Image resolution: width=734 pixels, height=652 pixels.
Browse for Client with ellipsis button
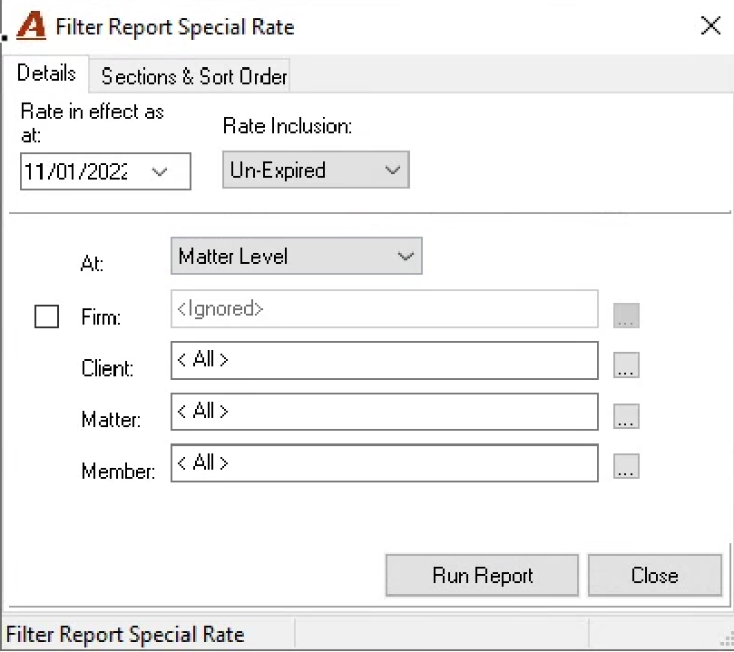(626, 365)
